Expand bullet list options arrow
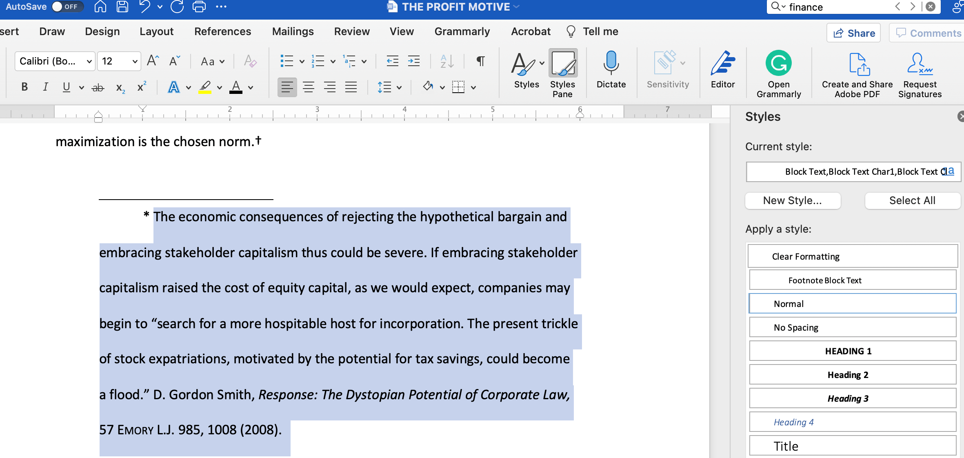 [x=302, y=62]
